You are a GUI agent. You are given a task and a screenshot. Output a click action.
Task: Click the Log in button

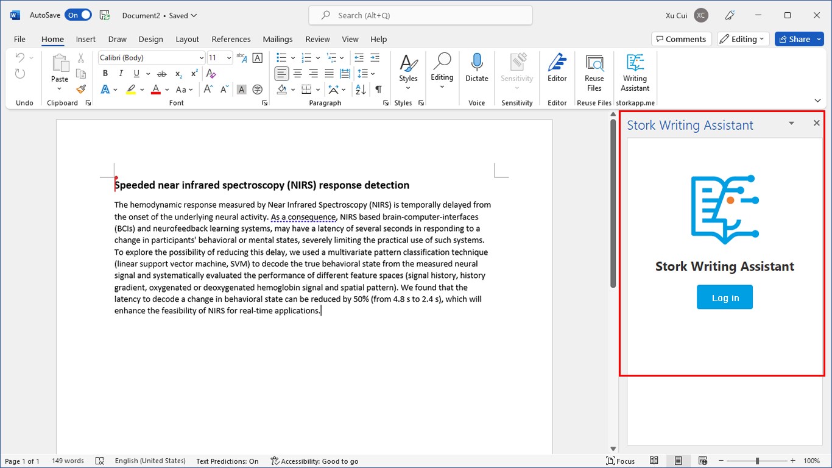pos(725,297)
